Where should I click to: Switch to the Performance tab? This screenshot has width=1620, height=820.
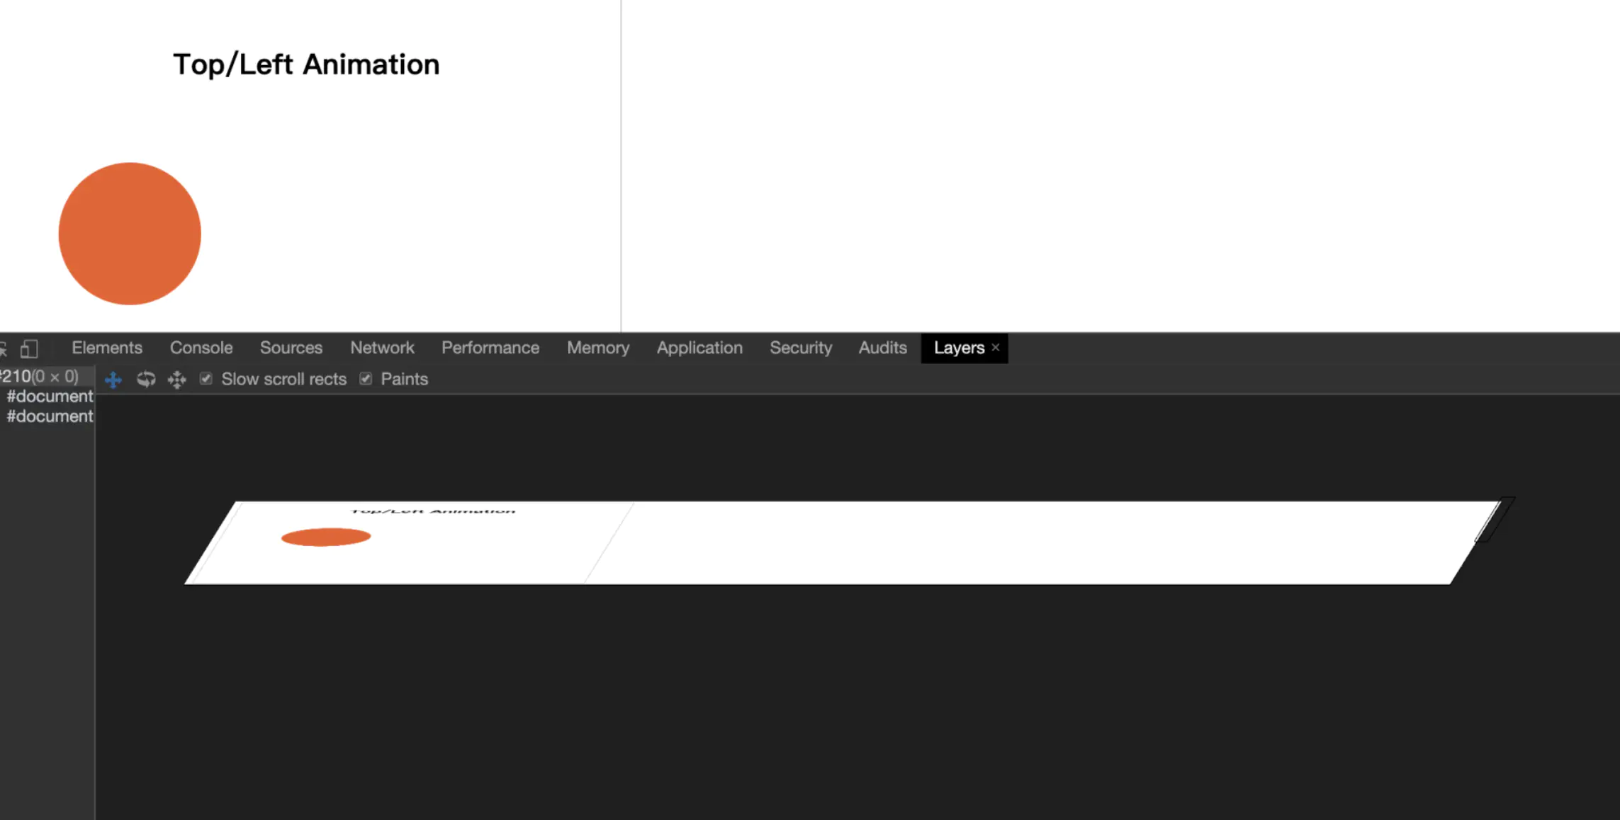coord(490,348)
